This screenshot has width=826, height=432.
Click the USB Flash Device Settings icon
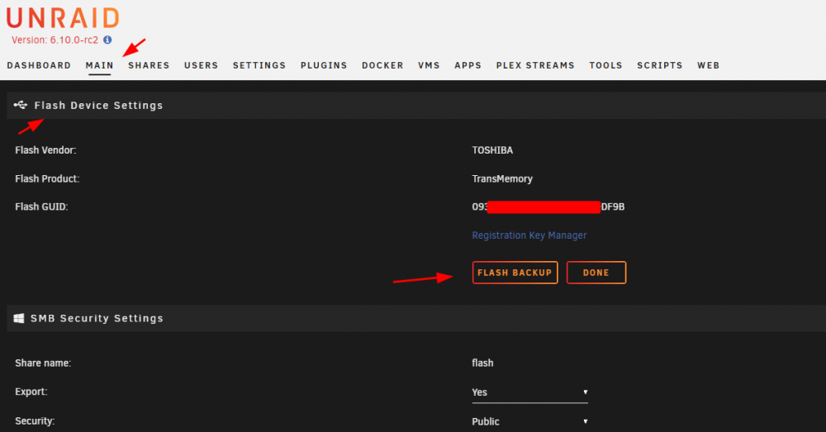point(21,105)
